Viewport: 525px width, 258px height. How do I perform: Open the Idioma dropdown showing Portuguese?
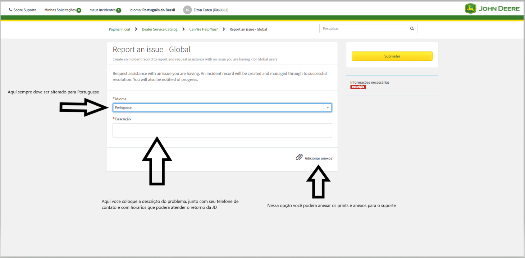(x=222, y=107)
